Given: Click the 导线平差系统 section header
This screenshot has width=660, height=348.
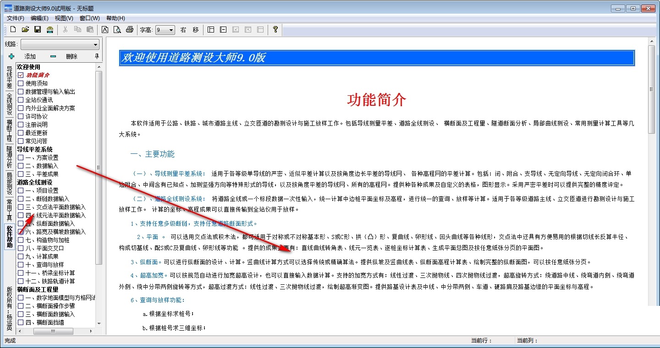Looking at the screenshot, I should click(35, 149).
